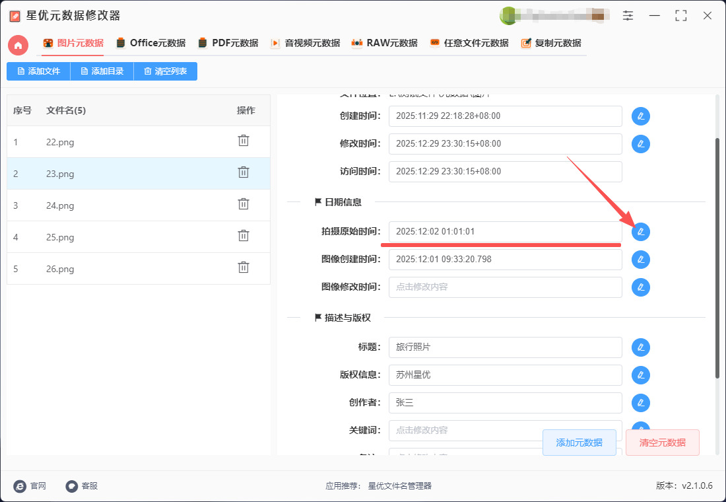Focus the 修改时间 input field
726x502 pixels.
click(505, 144)
